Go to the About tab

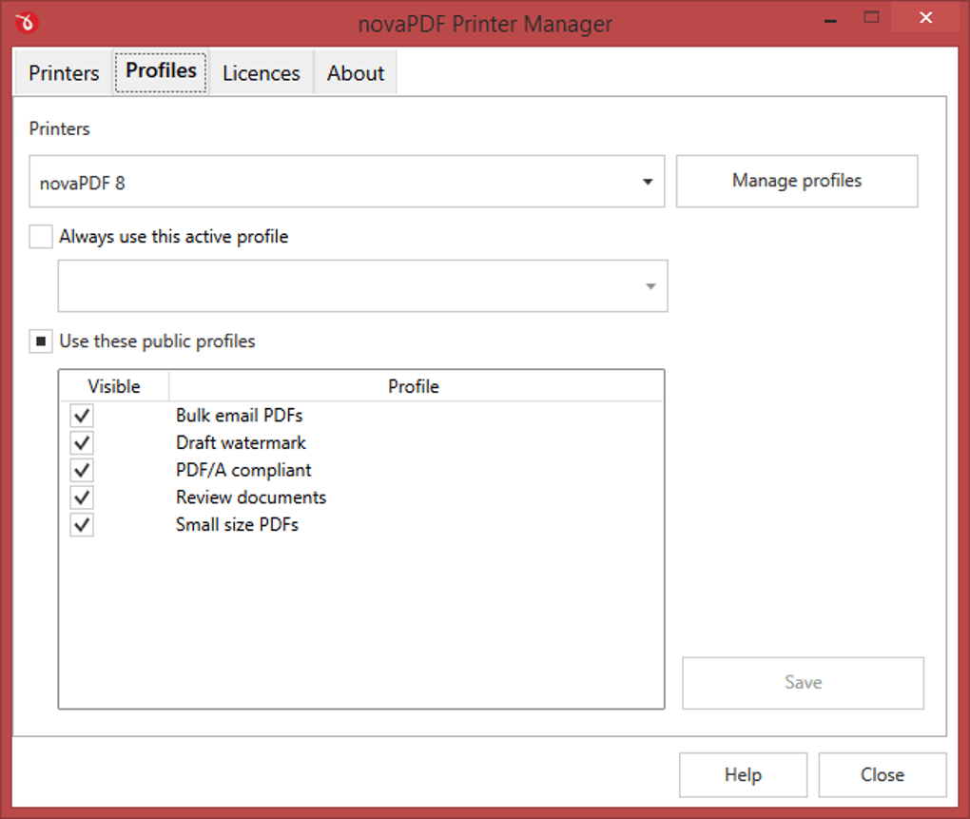(x=356, y=73)
